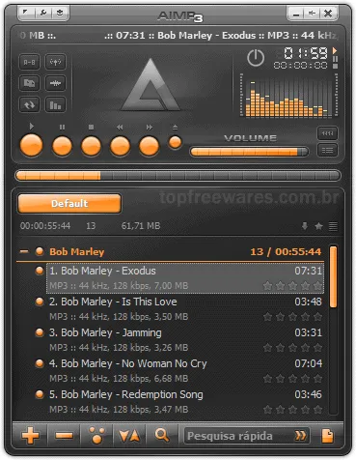Rate Exodus with the fifth star
Screen dimensions: 356x460
pos(317,286)
